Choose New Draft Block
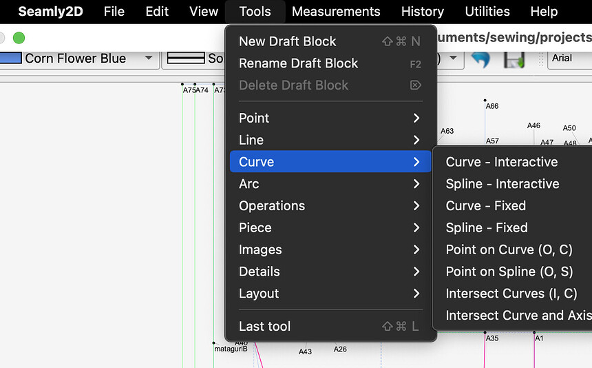This screenshot has width=592, height=368. coord(330,41)
